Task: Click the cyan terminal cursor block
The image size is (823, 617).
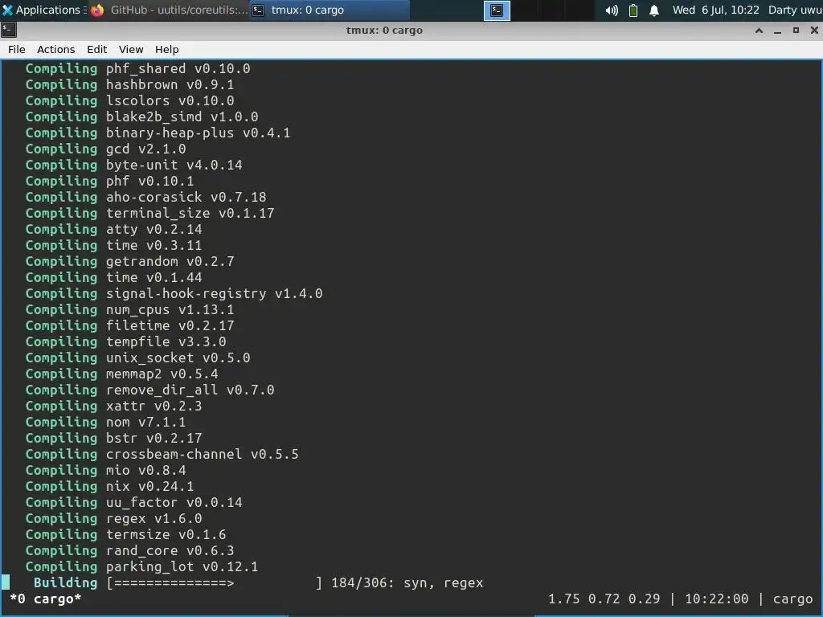Action: coord(6,582)
